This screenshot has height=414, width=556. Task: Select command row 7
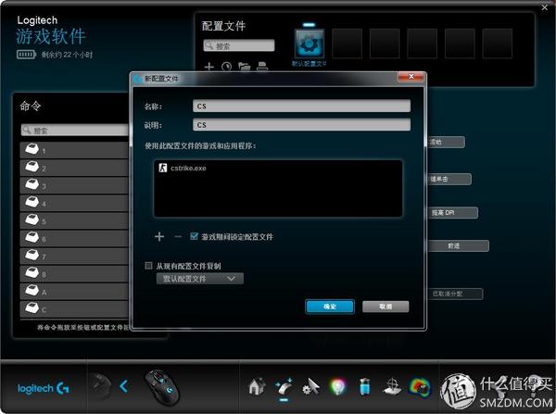[74, 256]
